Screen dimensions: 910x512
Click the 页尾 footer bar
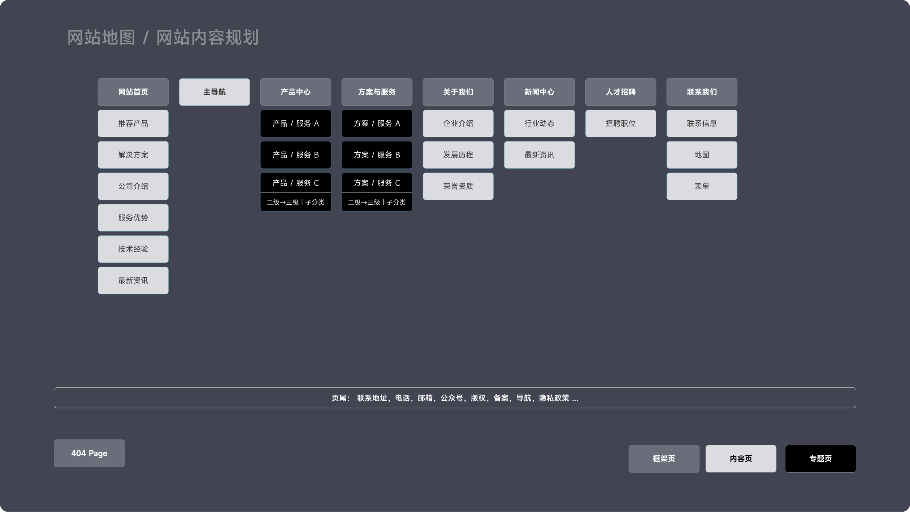(x=455, y=398)
